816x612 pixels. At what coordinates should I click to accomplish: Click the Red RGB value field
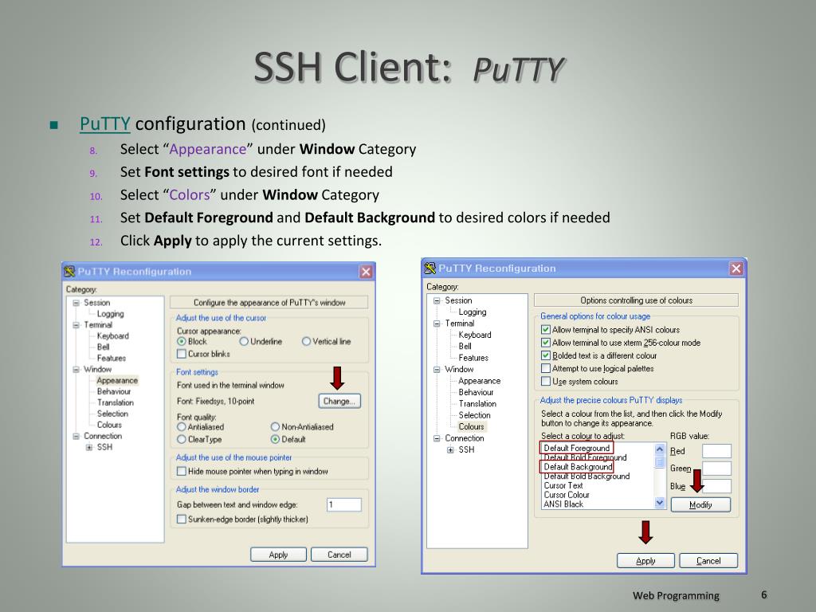point(716,451)
